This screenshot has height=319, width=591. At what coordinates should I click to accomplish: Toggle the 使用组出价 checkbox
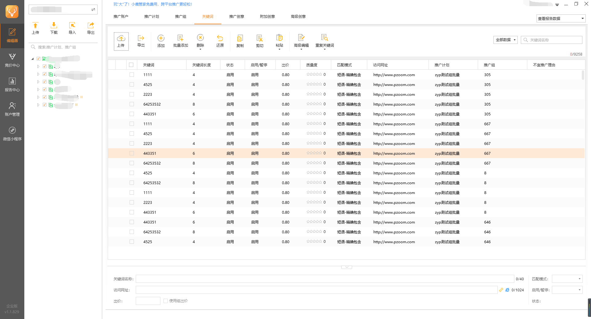[166, 301]
